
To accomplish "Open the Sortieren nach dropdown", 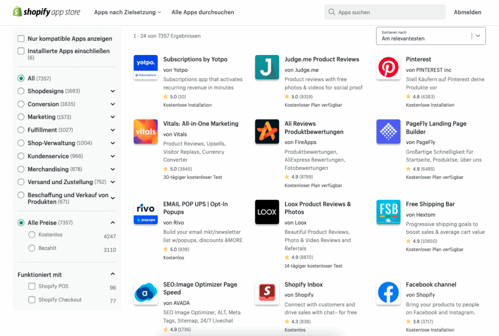I will (431, 36).
